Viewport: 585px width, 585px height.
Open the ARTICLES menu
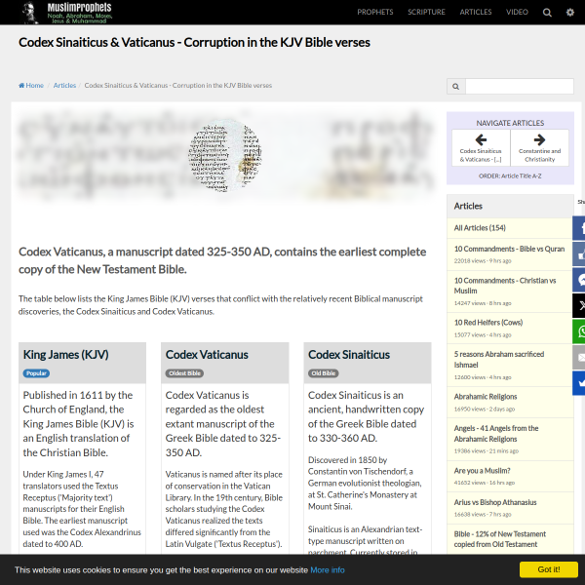[x=476, y=12]
